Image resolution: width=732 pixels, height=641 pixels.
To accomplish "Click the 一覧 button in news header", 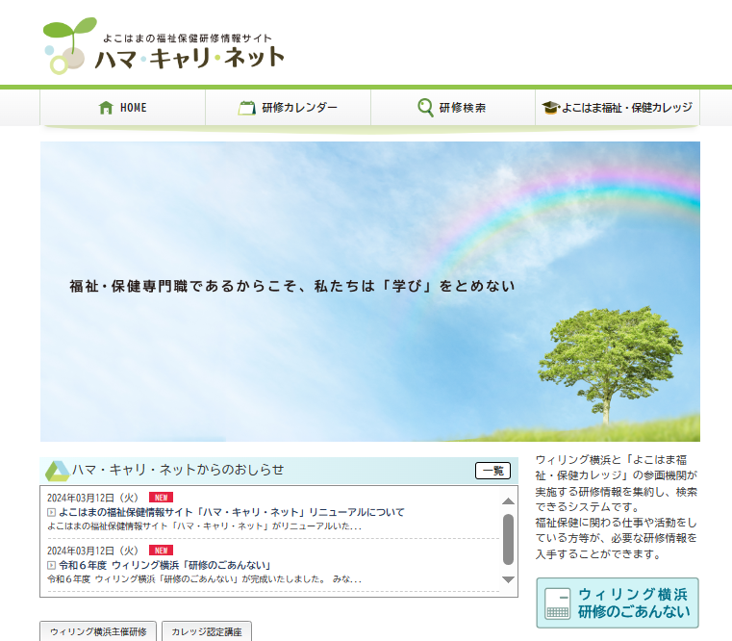I will pos(492,471).
